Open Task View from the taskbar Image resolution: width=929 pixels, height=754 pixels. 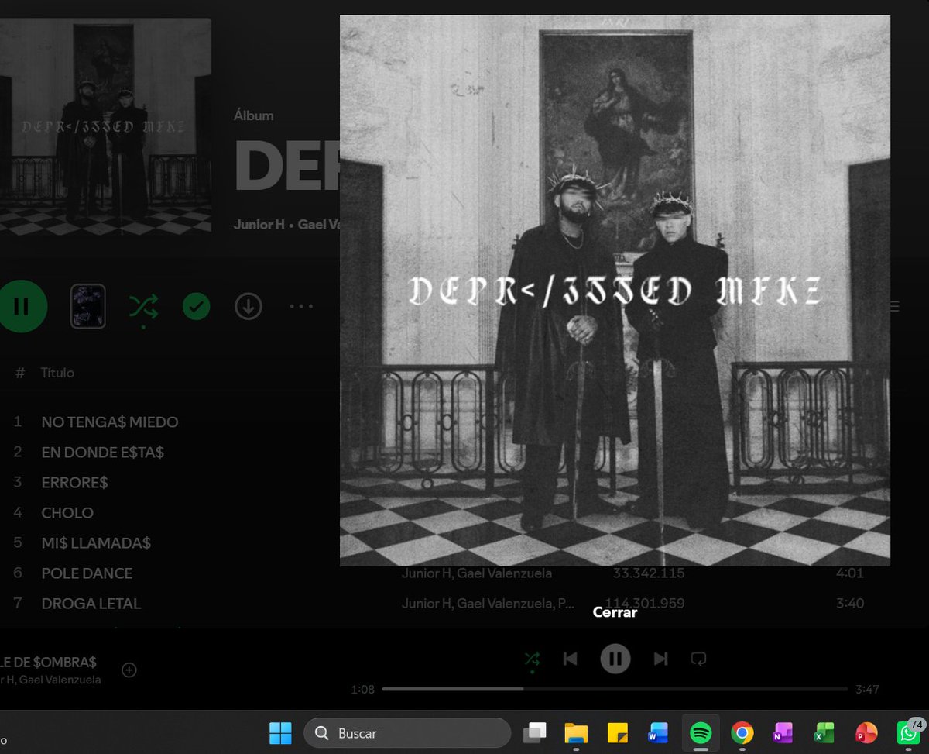[534, 733]
